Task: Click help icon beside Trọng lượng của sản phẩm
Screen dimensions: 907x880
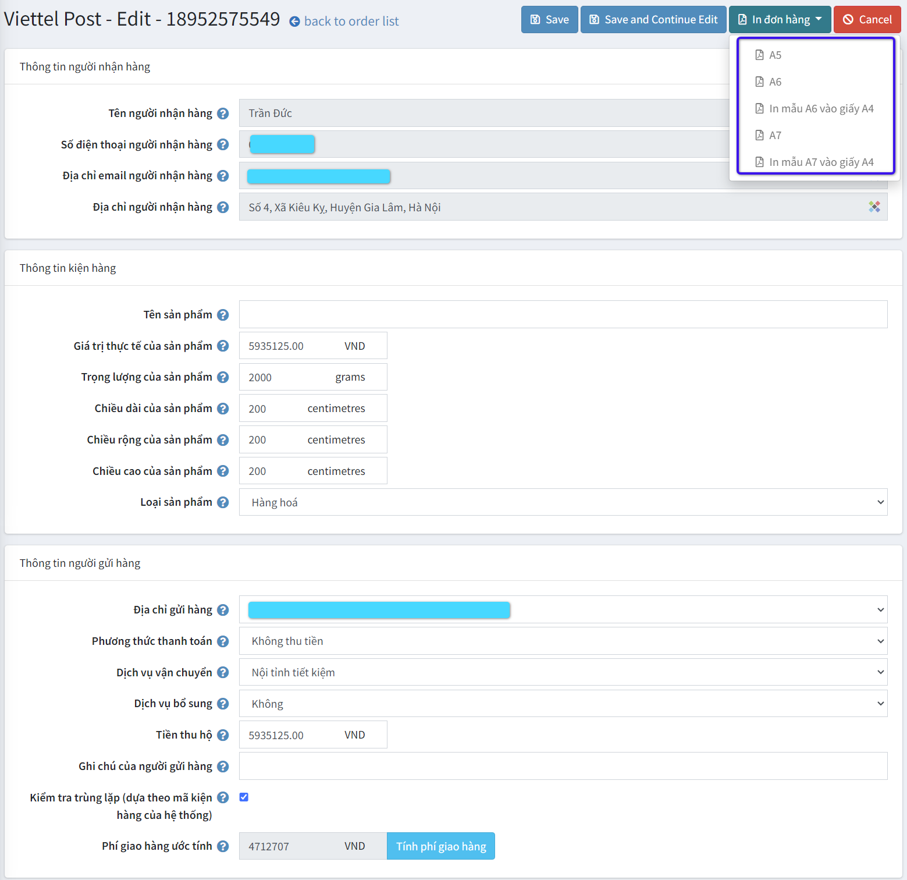Action: [223, 377]
